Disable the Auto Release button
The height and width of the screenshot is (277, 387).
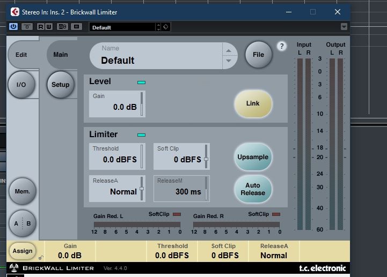pos(253,189)
